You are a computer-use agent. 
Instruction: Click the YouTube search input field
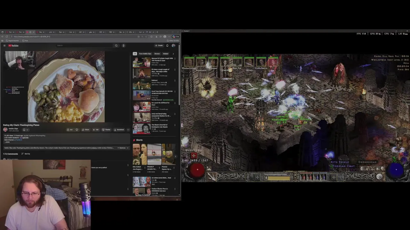(85, 45)
